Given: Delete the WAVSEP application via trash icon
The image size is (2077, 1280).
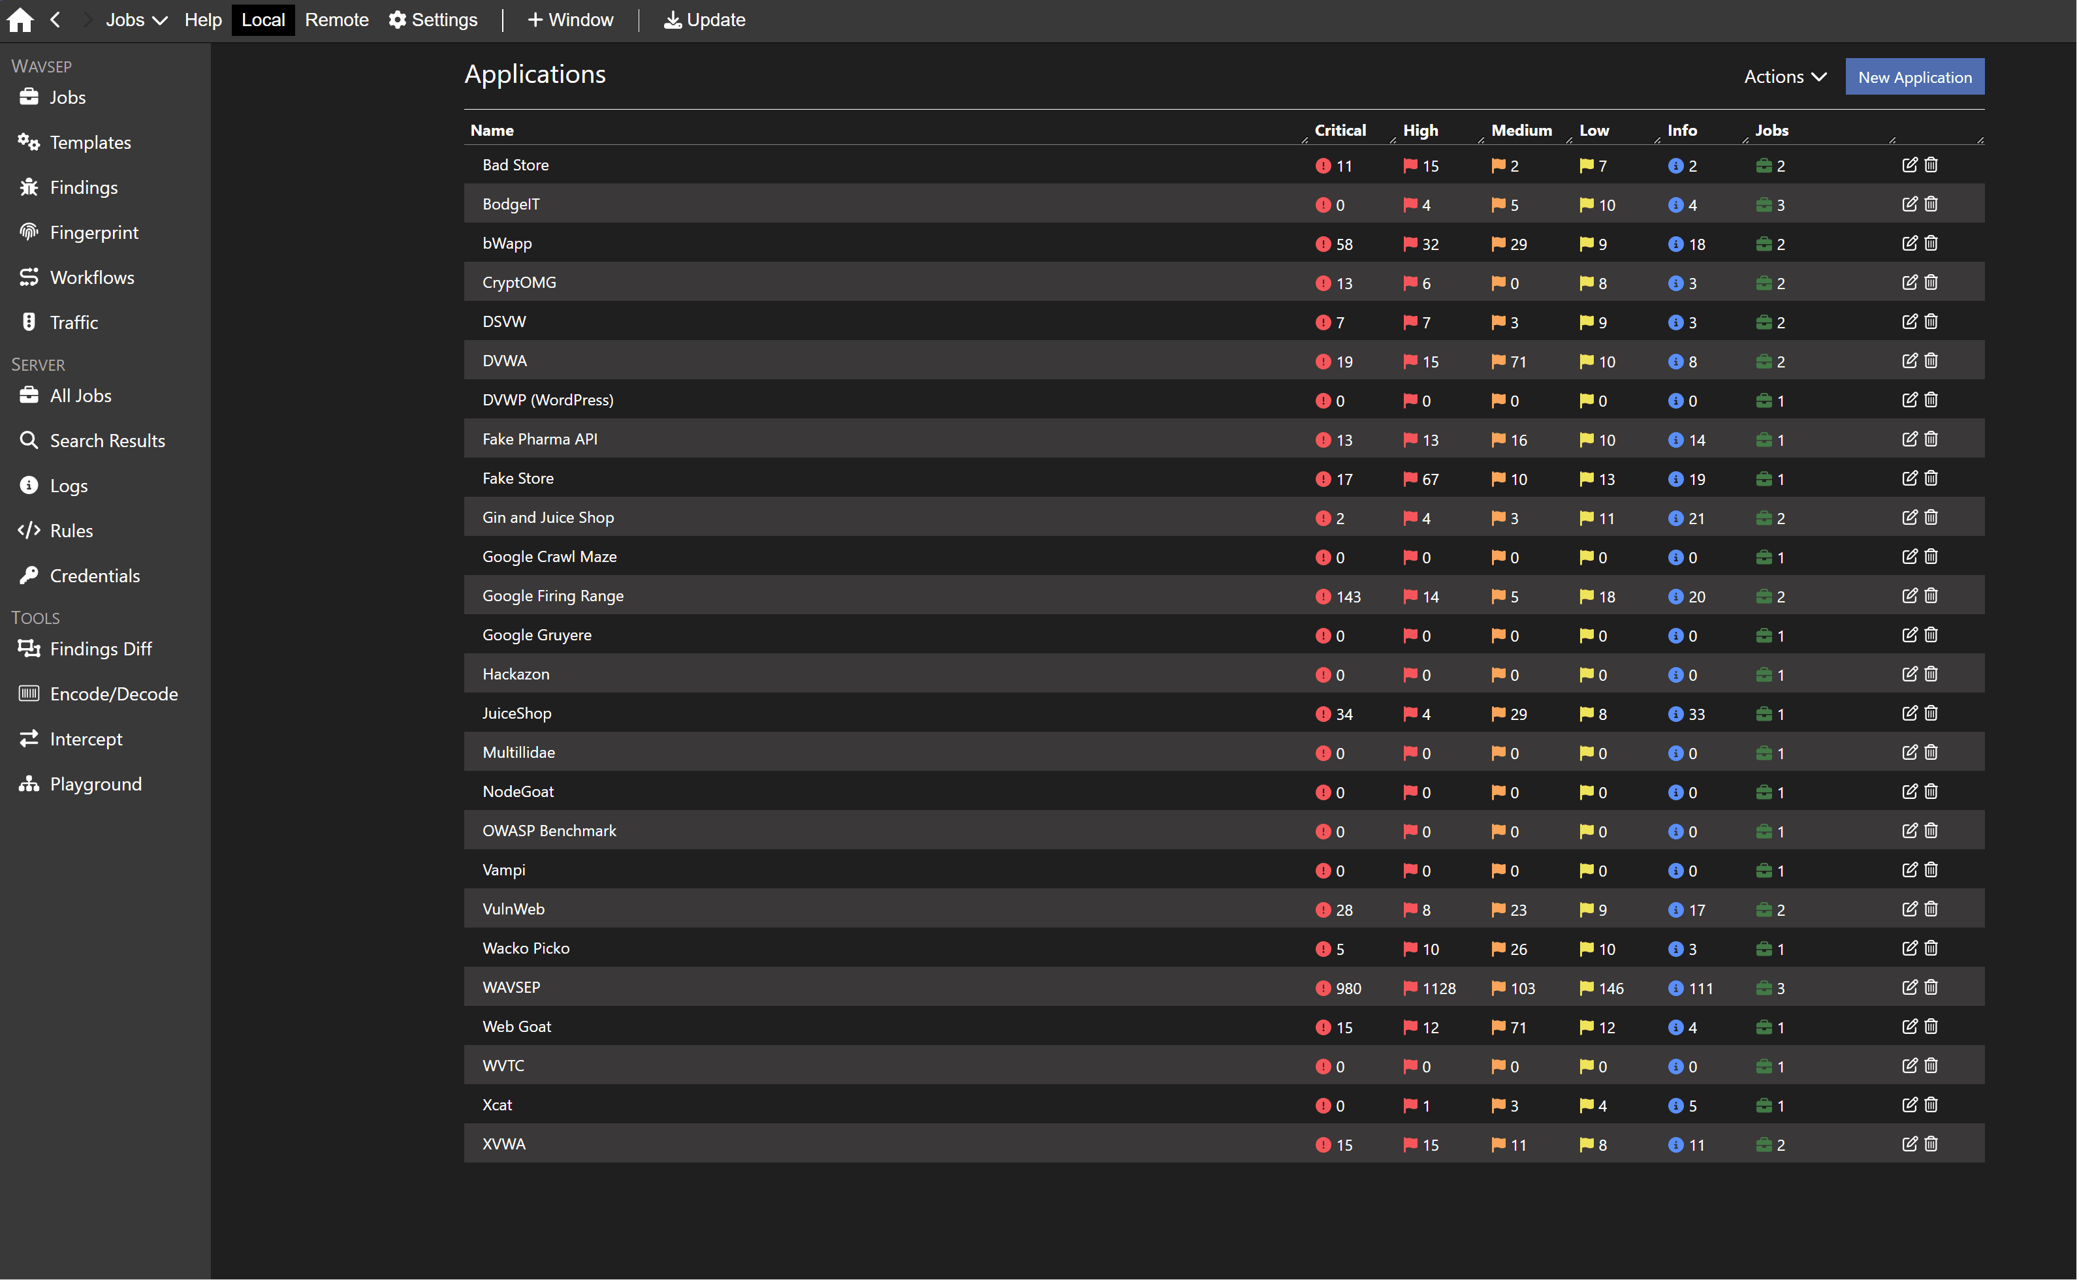Looking at the screenshot, I should 1931,987.
